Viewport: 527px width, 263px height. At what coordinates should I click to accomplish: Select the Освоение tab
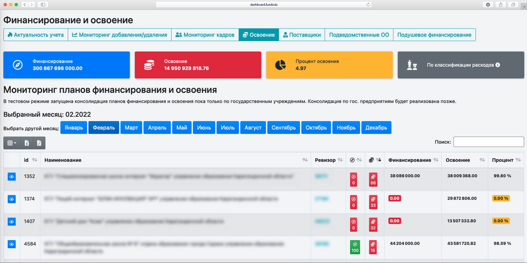[259, 35]
